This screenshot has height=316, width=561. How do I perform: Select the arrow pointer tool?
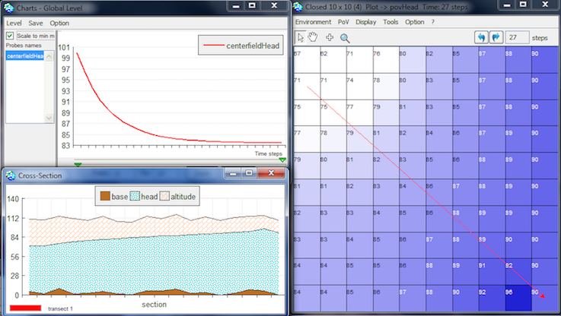click(x=300, y=37)
